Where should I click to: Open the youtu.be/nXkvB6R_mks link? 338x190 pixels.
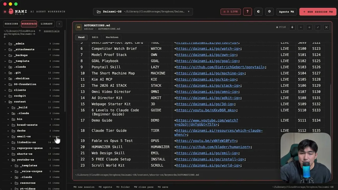(x=206, y=110)
